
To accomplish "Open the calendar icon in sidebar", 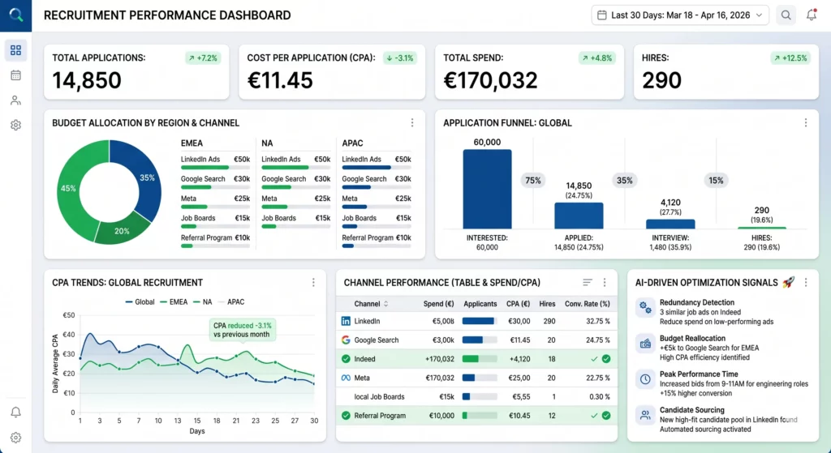I will point(15,75).
